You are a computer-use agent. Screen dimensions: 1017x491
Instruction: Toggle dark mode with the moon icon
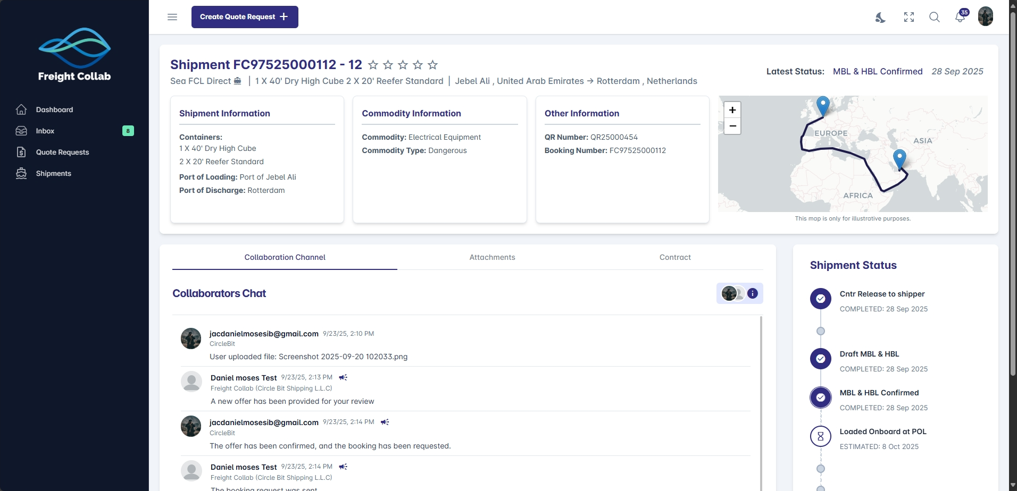(x=880, y=17)
